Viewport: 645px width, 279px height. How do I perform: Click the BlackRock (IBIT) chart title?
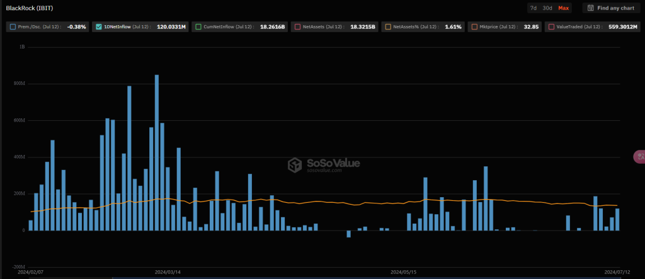tap(26, 8)
